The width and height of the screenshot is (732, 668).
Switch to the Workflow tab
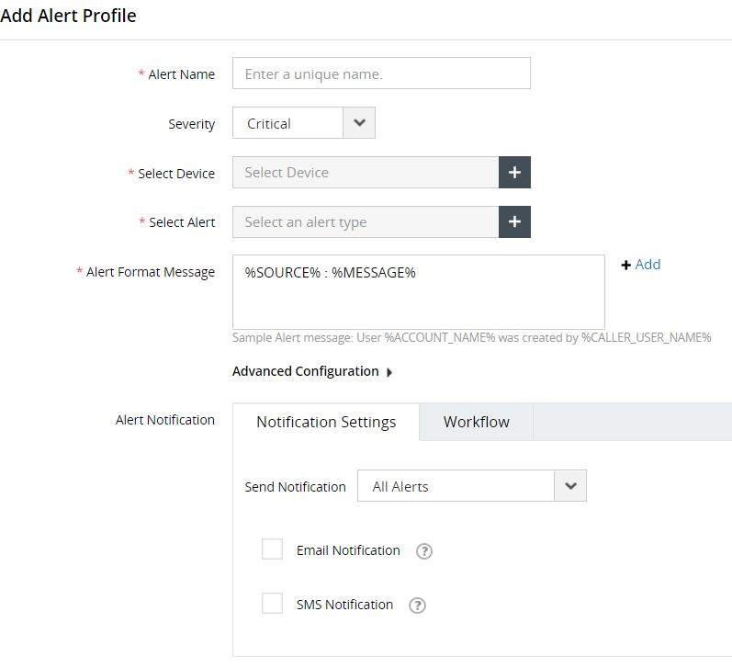tap(476, 422)
